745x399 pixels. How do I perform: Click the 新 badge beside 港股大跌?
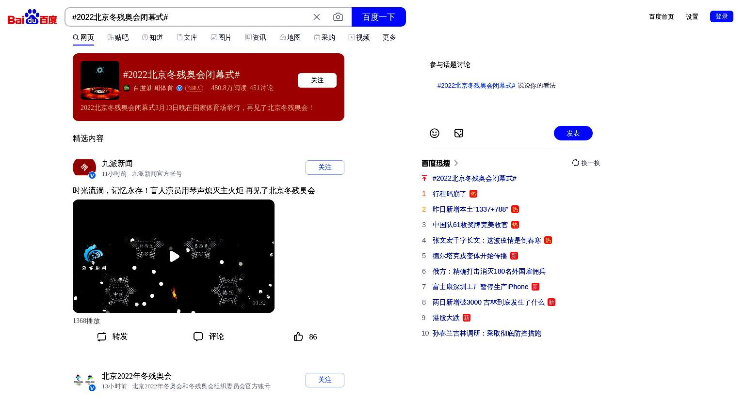[x=467, y=318]
